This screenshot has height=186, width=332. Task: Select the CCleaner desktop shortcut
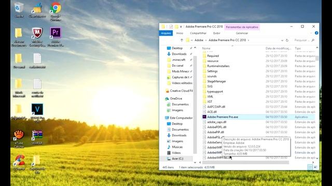pos(19,162)
